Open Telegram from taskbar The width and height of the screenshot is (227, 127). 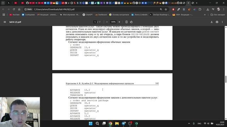click(123, 123)
